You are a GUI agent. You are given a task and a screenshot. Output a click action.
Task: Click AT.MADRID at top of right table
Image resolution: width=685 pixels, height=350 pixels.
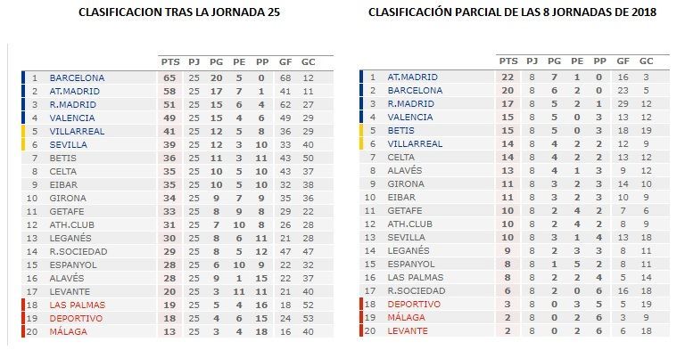412,77
